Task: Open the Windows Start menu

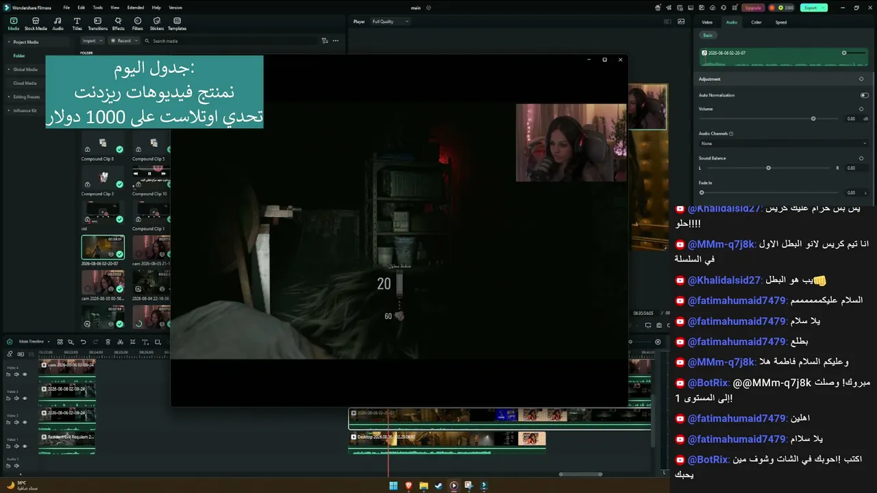Action: [x=393, y=485]
